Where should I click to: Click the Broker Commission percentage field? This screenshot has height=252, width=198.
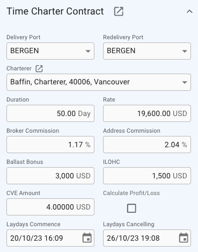pyautogui.click(x=50, y=145)
